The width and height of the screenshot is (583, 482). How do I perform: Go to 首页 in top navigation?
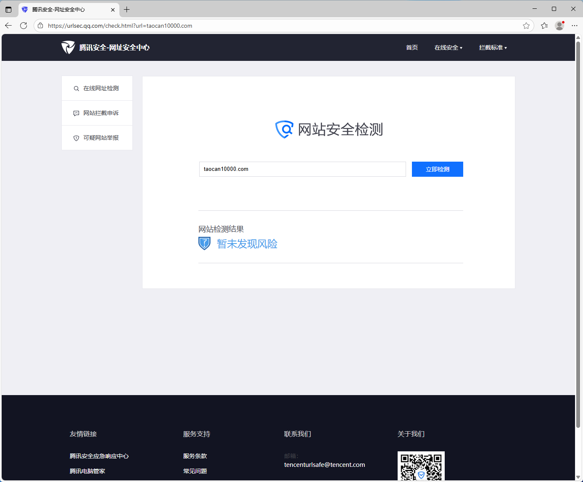point(412,47)
